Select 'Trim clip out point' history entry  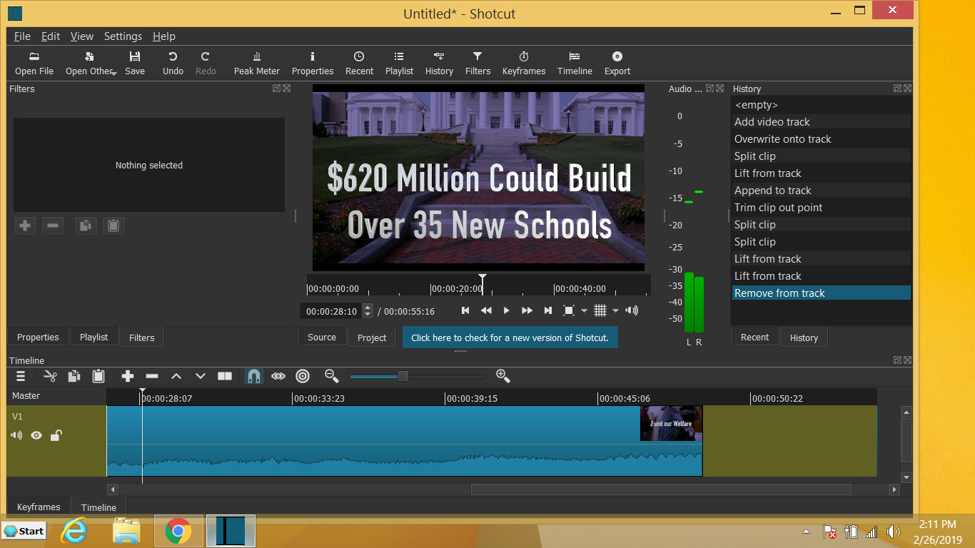point(821,208)
